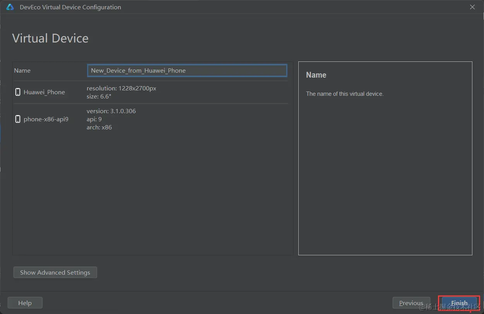Expand Show Advanced Settings
This screenshot has width=484, height=314.
pyautogui.click(x=55, y=272)
